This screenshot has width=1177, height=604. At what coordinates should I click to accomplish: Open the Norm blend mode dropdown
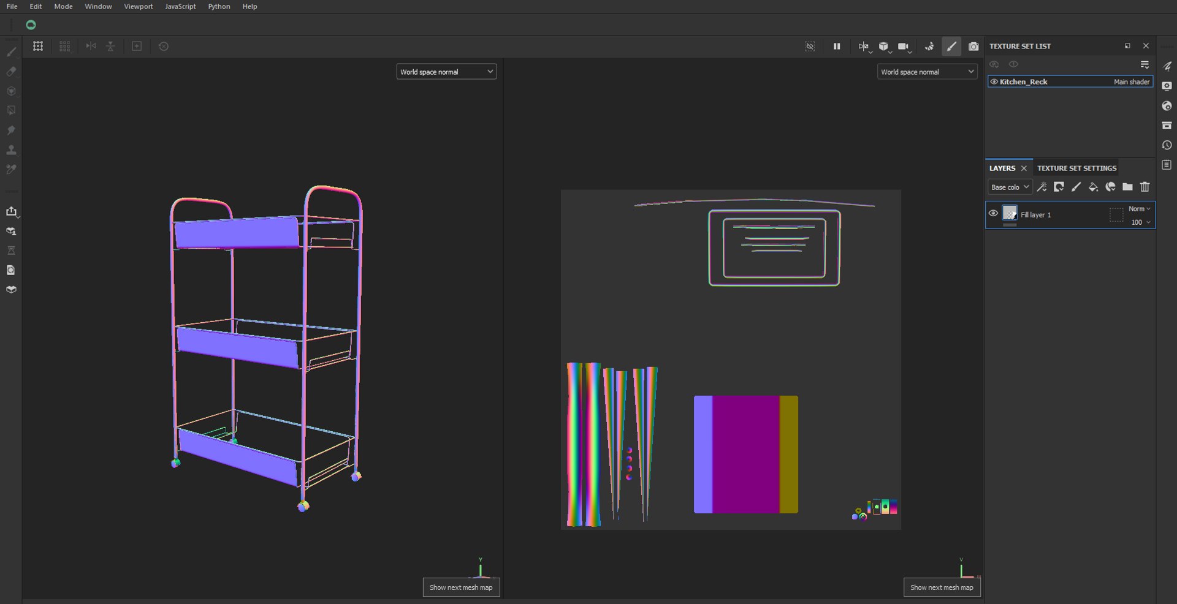[x=1139, y=209]
